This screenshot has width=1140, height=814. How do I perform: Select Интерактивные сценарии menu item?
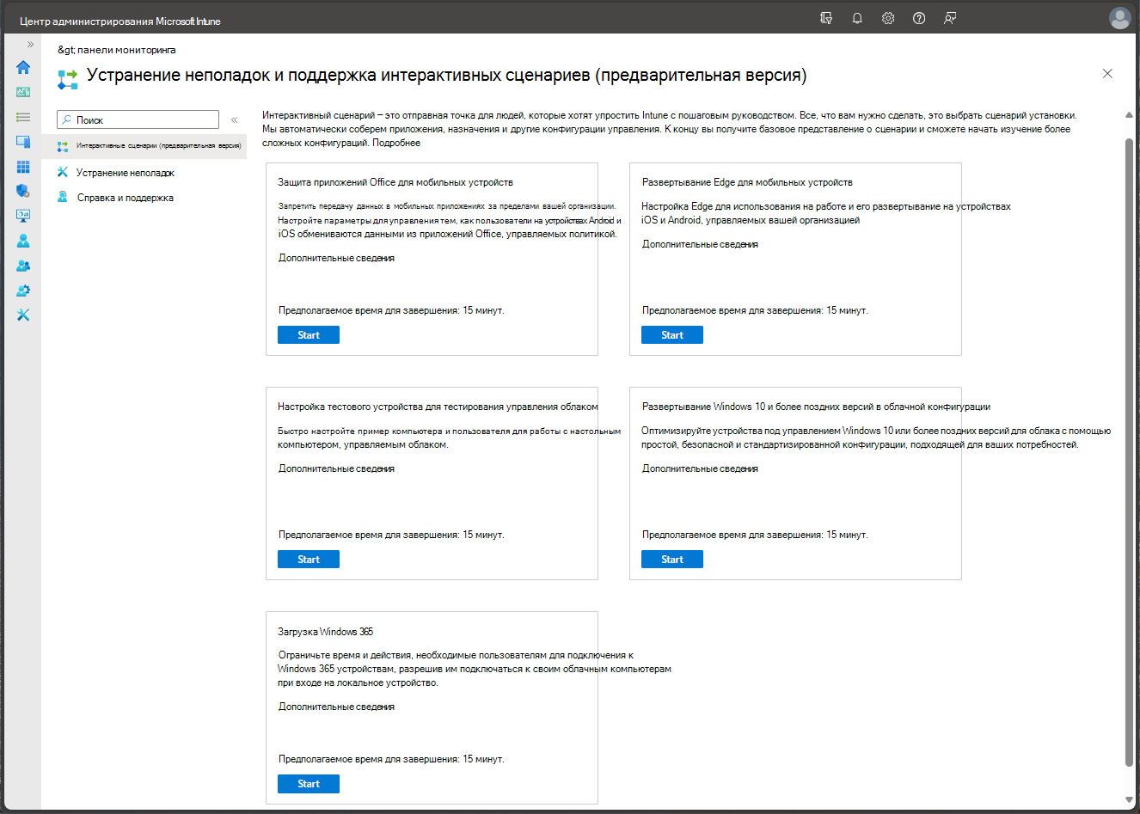tap(144, 146)
